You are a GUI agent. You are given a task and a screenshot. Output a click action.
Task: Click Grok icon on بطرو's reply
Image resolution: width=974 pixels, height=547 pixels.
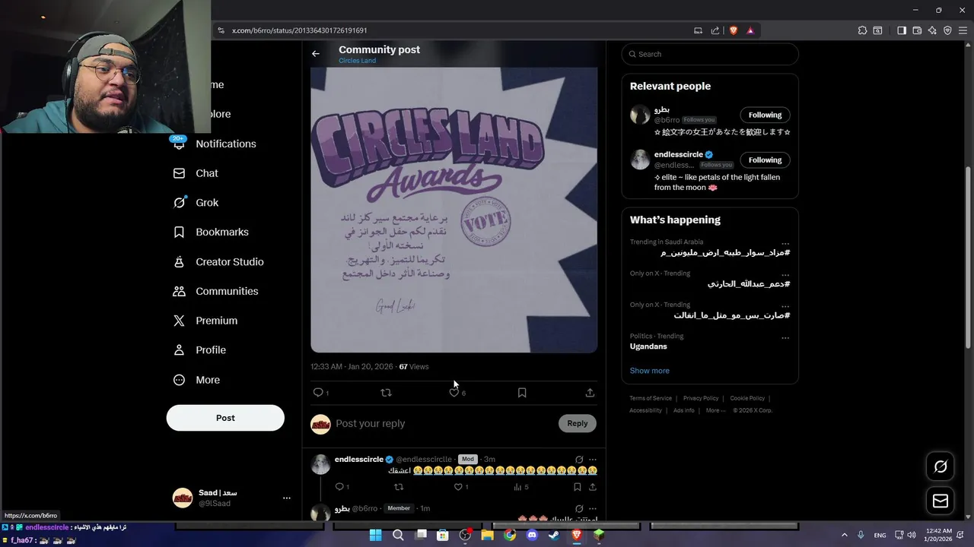point(579,509)
